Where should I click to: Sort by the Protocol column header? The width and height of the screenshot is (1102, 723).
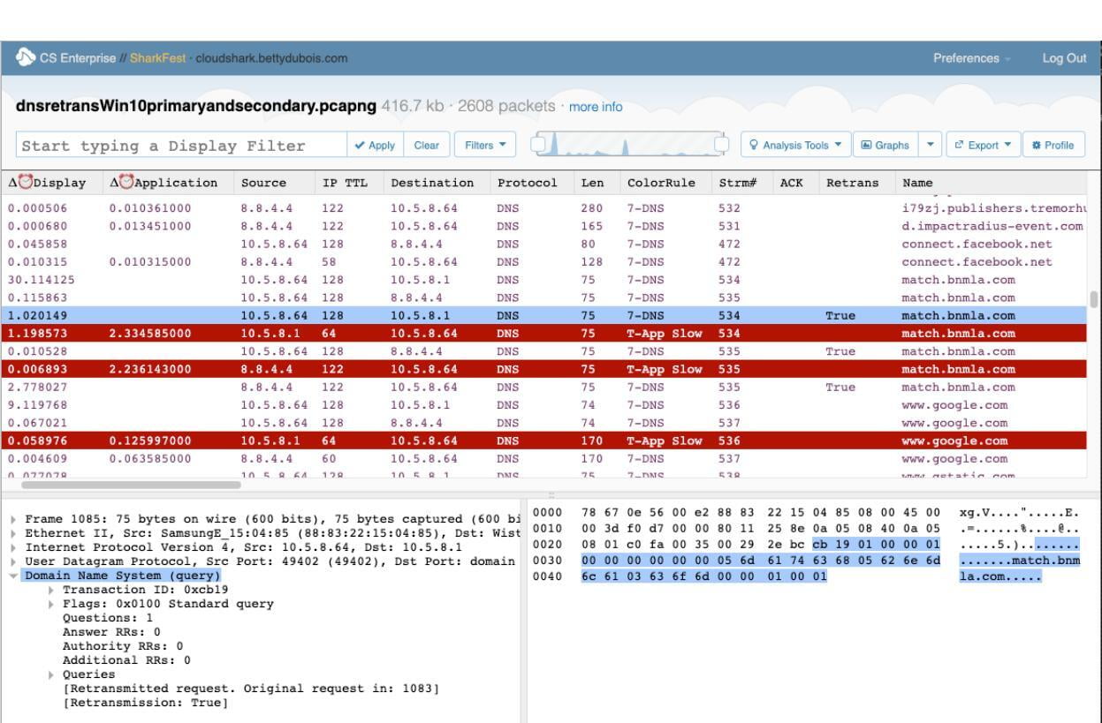(527, 183)
